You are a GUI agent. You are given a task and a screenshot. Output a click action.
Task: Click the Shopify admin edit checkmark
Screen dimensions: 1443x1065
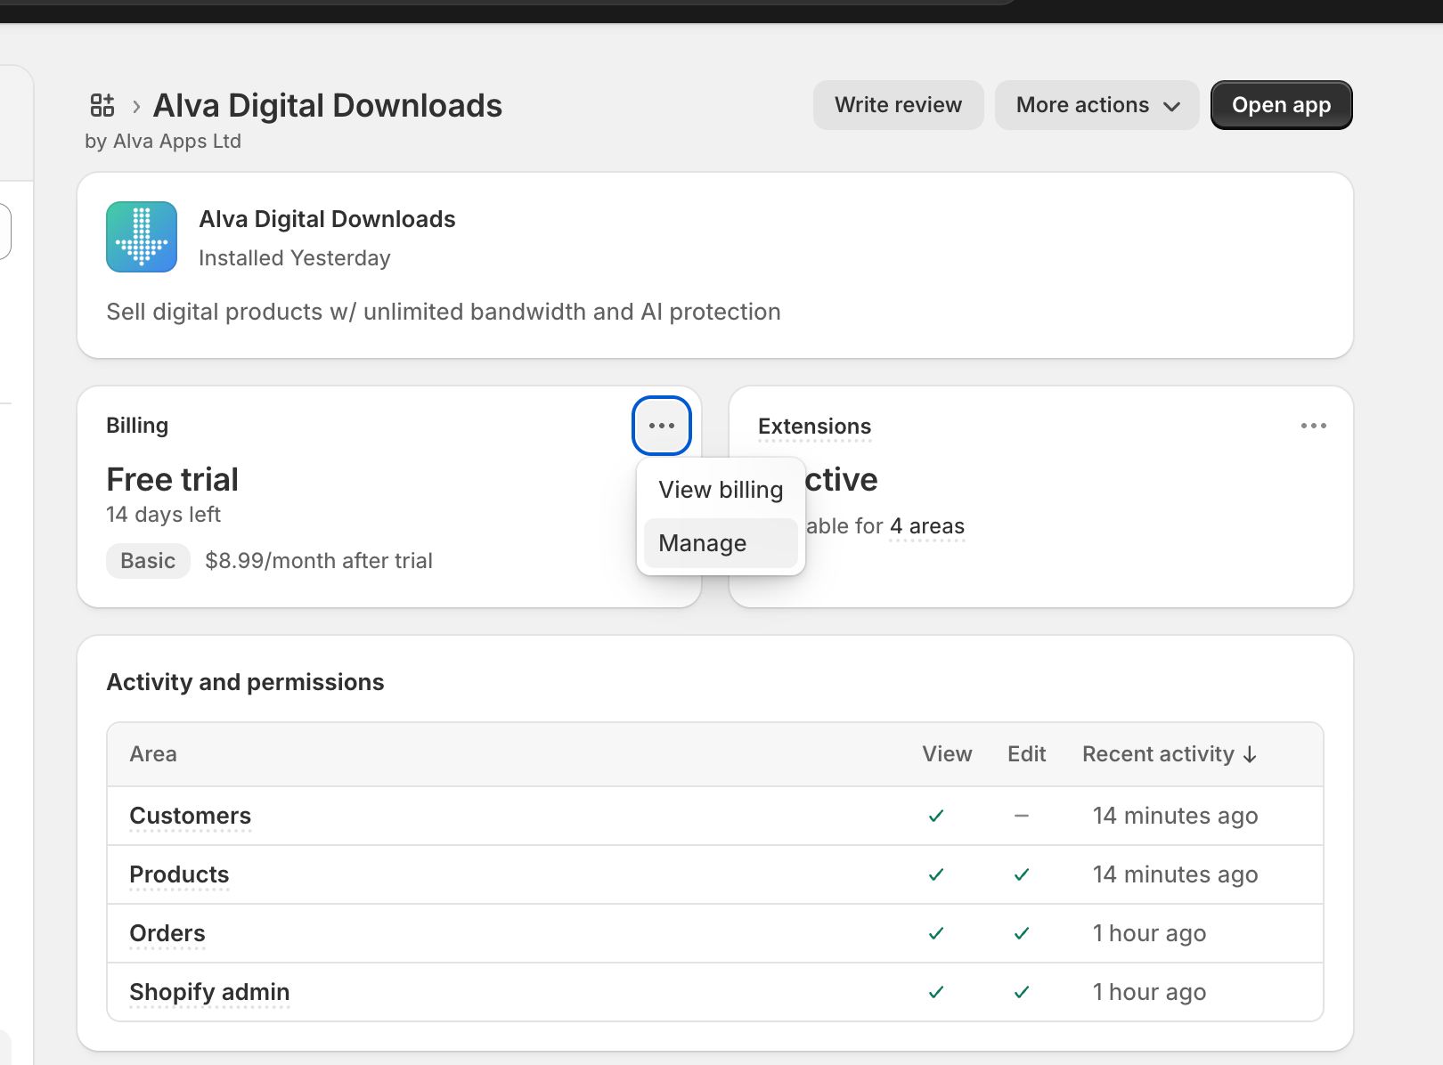coord(1022,992)
